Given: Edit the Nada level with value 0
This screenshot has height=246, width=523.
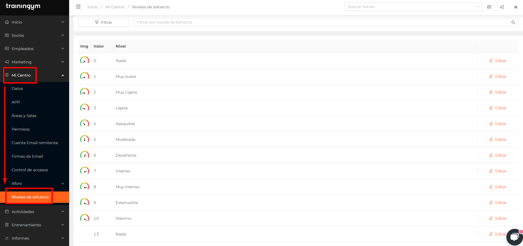Looking at the screenshot, I should [x=498, y=61].
